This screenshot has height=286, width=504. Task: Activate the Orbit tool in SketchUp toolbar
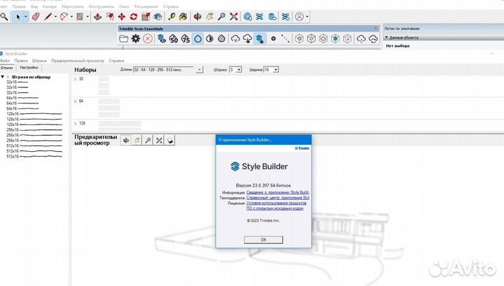click(197, 17)
